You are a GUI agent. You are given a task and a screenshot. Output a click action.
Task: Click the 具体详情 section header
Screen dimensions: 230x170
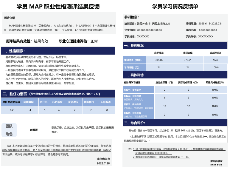click(x=134, y=75)
